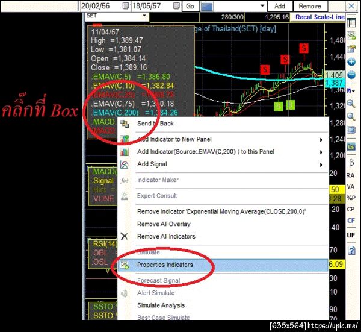Choose Add Indicator(Source:.EMAV(C,200)) to this Panel
Viewport: 361px width, 332px height.
coord(223,152)
